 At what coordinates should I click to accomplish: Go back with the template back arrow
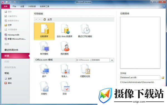point(36,19)
